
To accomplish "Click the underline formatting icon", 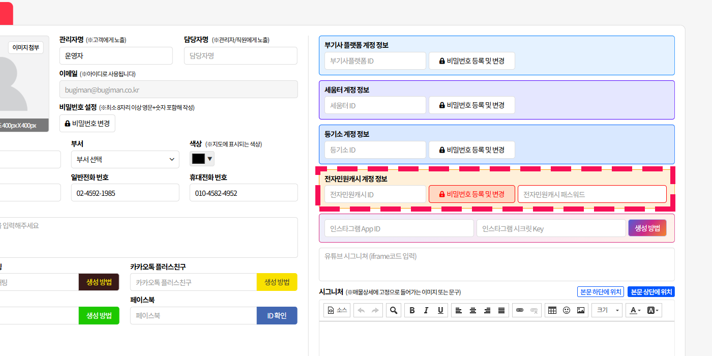I will pos(440,310).
